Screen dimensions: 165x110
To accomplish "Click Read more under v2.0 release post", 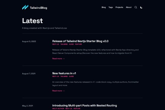I will tap(58, 59).
